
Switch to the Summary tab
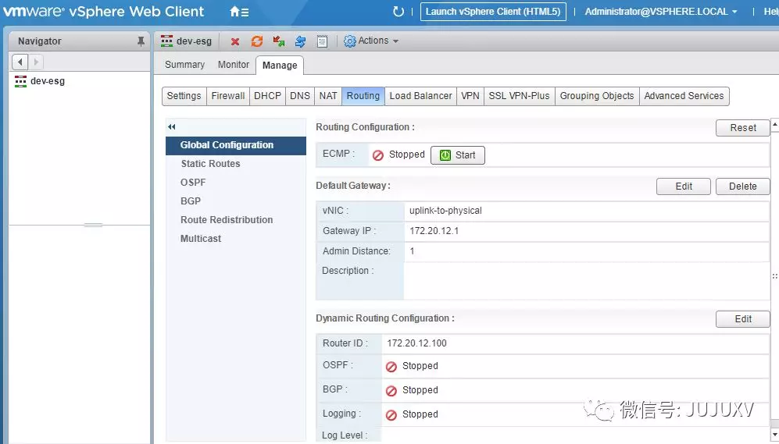[x=185, y=65]
